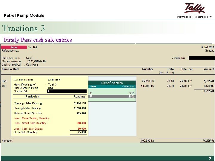Click the Ms quantity 110.000 Ltr

(x=148, y=86)
